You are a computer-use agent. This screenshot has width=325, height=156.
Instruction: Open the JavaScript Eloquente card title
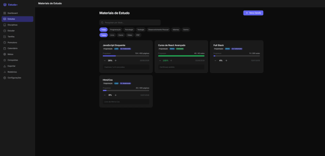pyautogui.click(x=114, y=45)
